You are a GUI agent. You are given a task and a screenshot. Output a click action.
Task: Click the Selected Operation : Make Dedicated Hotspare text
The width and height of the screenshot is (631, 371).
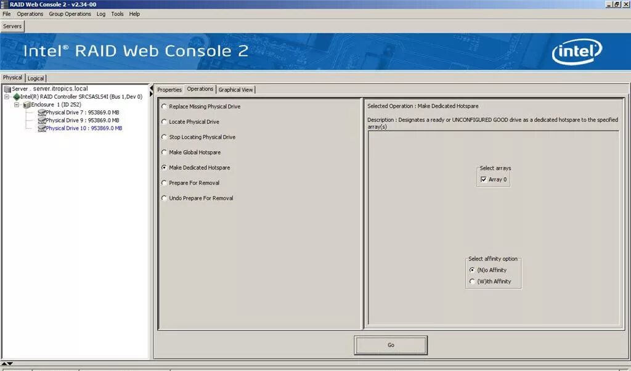pos(423,106)
